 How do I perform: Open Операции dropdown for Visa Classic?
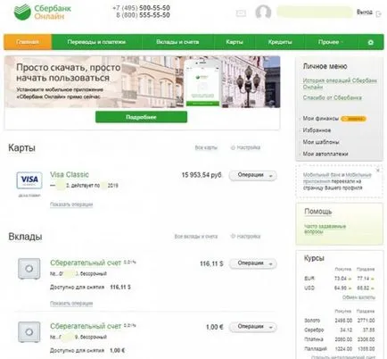click(252, 175)
